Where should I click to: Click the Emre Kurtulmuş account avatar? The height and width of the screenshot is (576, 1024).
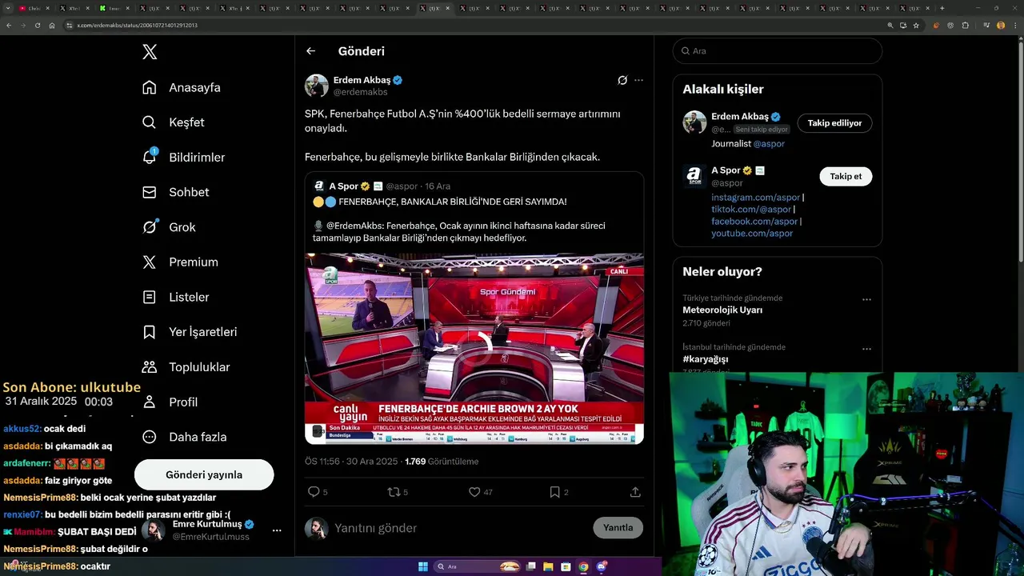pos(154,530)
